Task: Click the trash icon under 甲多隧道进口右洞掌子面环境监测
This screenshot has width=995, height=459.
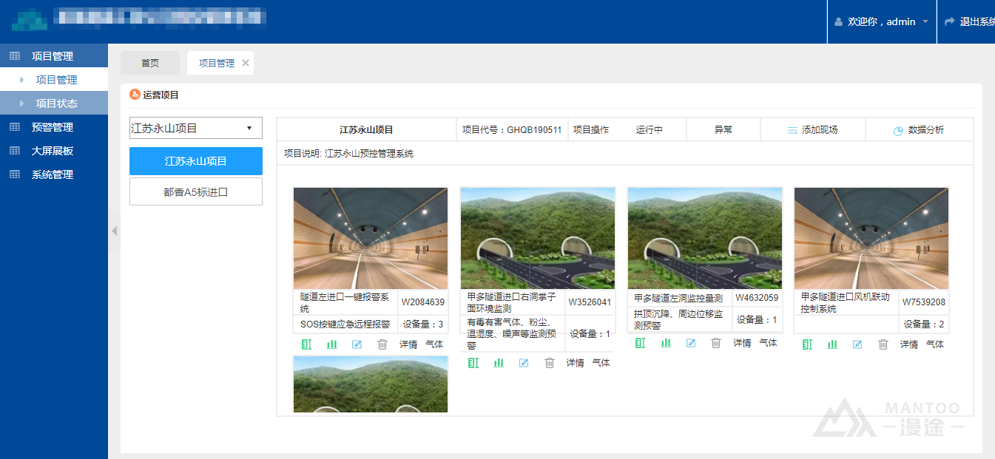Action: [549, 363]
